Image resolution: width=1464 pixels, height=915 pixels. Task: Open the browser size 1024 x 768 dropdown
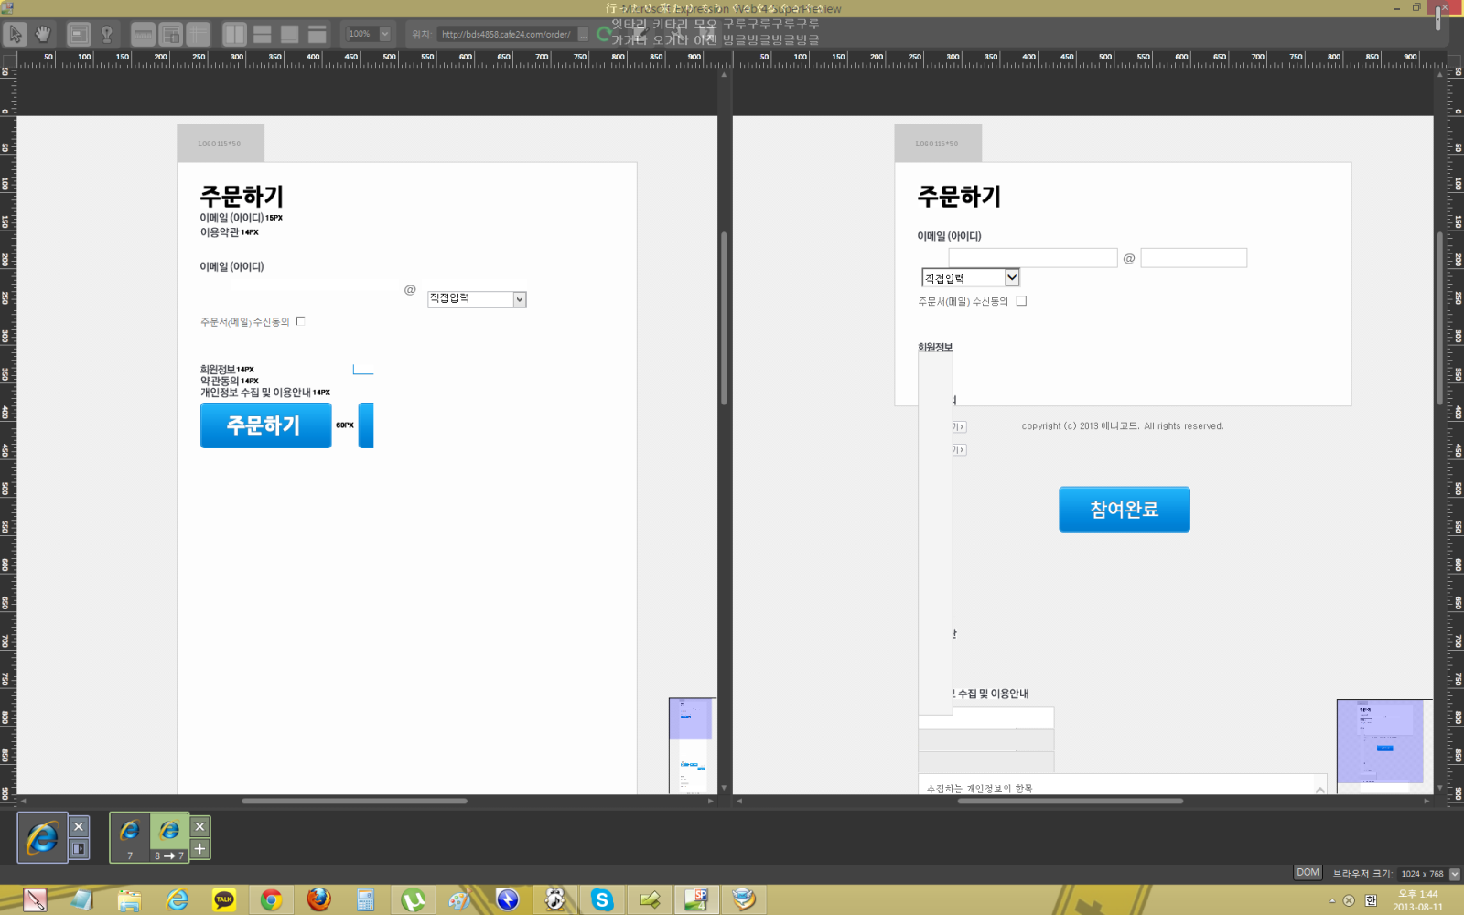(x=1455, y=874)
